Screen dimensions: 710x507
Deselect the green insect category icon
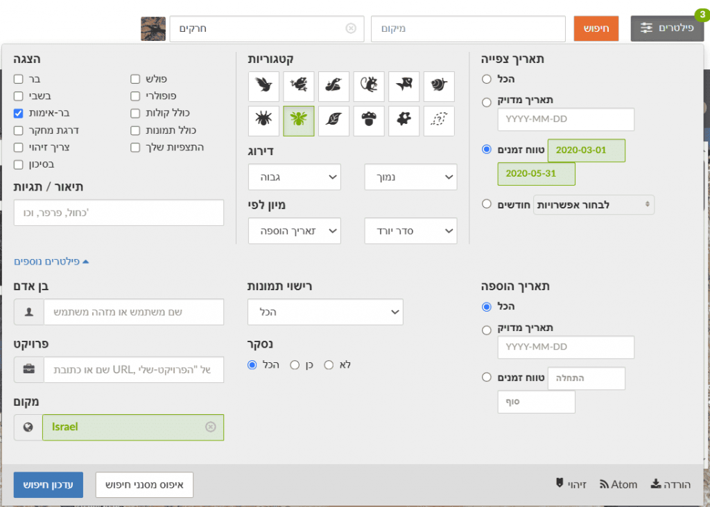coord(299,121)
